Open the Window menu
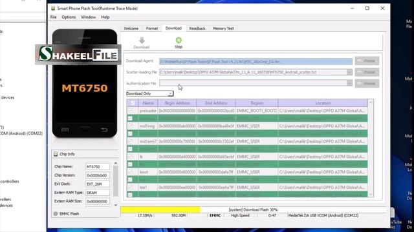 coord(88,17)
